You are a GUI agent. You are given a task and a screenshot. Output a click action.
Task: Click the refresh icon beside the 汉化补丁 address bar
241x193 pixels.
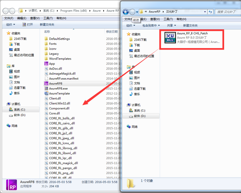click(210, 12)
